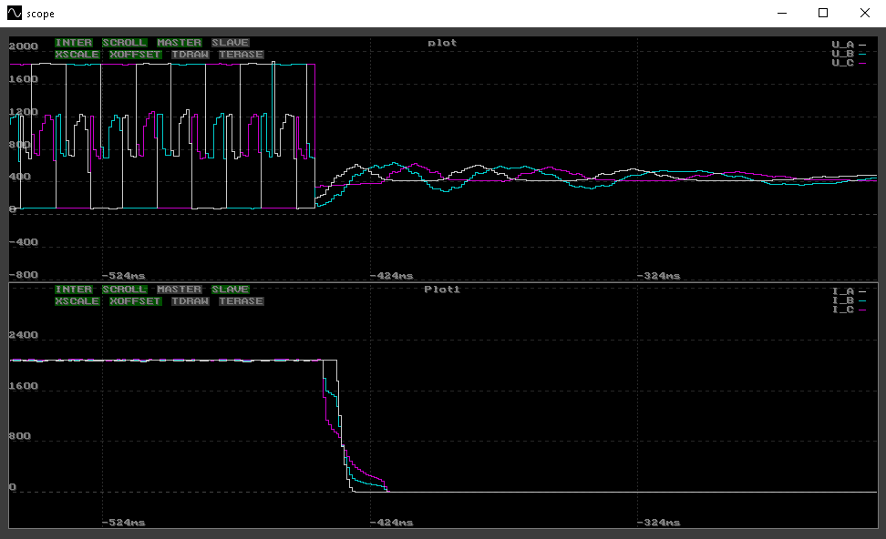Click XOFFSET in the Plot1 panel

pyautogui.click(x=136, y=301)
